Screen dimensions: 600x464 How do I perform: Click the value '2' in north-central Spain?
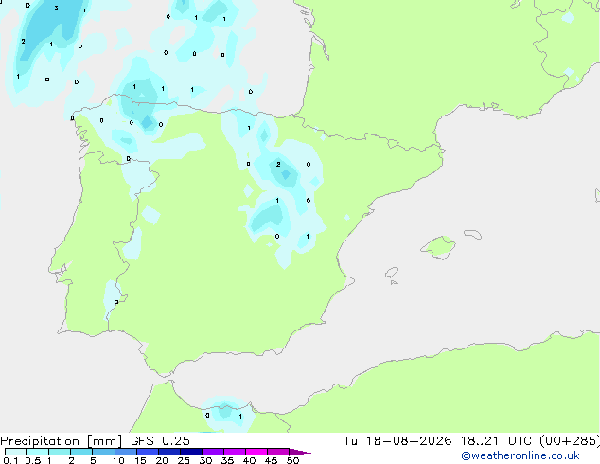pyautogui.click(x=278, y=164)
